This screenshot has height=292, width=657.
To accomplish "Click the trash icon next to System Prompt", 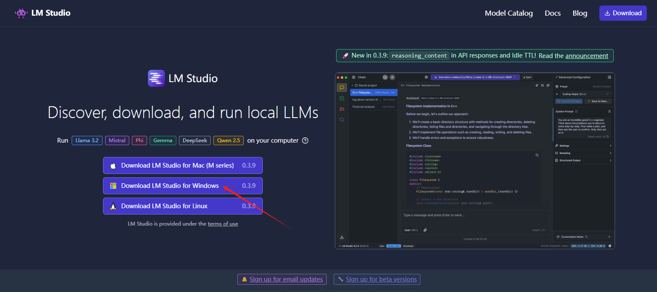I will tap(610, 111).
